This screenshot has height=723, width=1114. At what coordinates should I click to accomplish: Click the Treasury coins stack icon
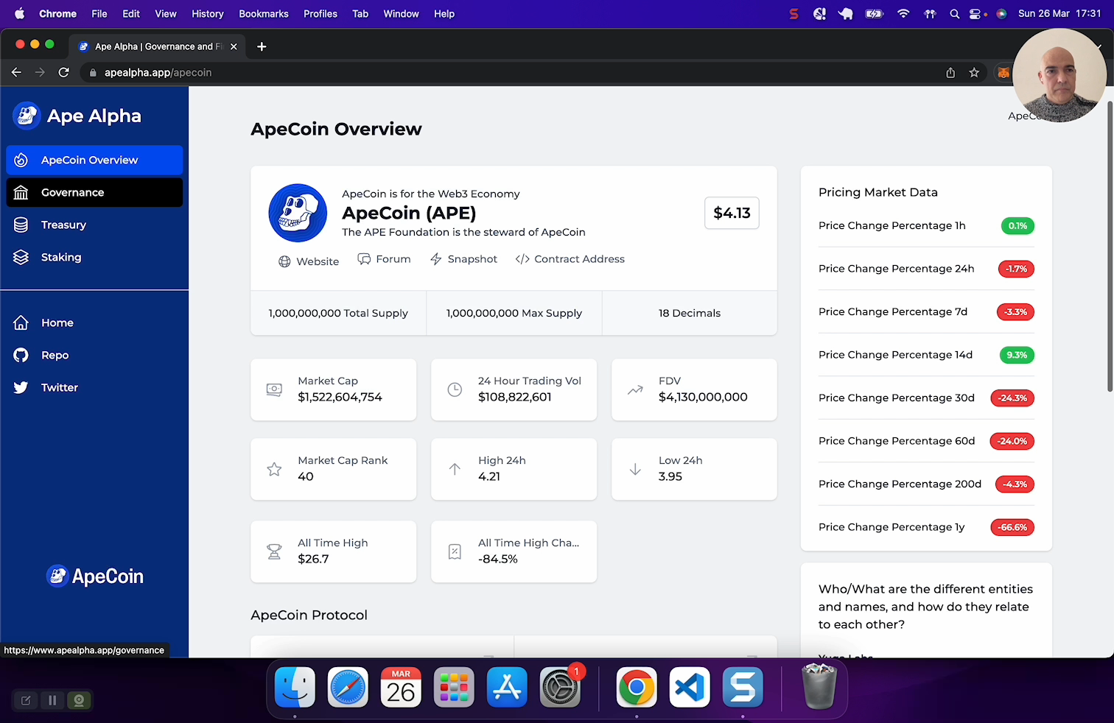point(21,225)
